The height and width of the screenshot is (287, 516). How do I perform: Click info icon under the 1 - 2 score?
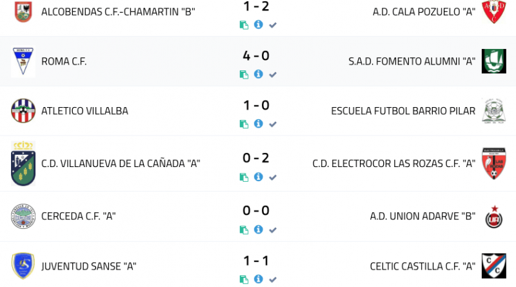pyautogui.click(x=258, y=25)
